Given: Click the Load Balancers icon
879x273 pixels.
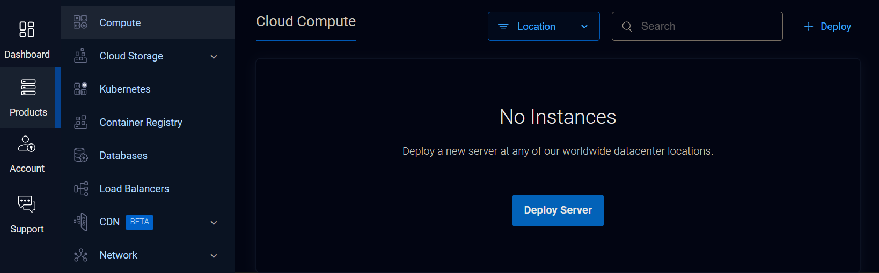Looking at the screenshot, I should click(x=80, y=188).
